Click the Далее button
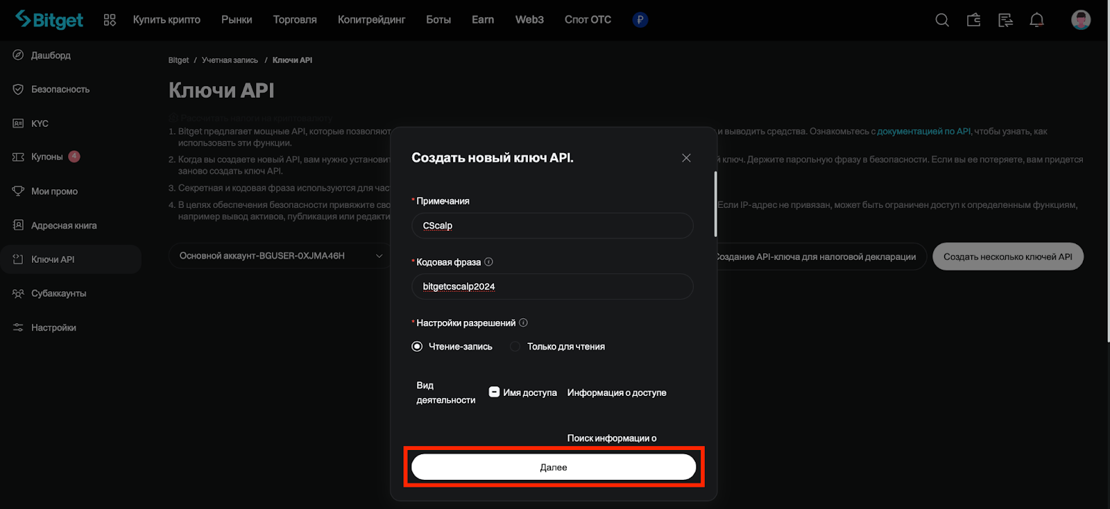1110x509 pixels. [x=554, y=467]
